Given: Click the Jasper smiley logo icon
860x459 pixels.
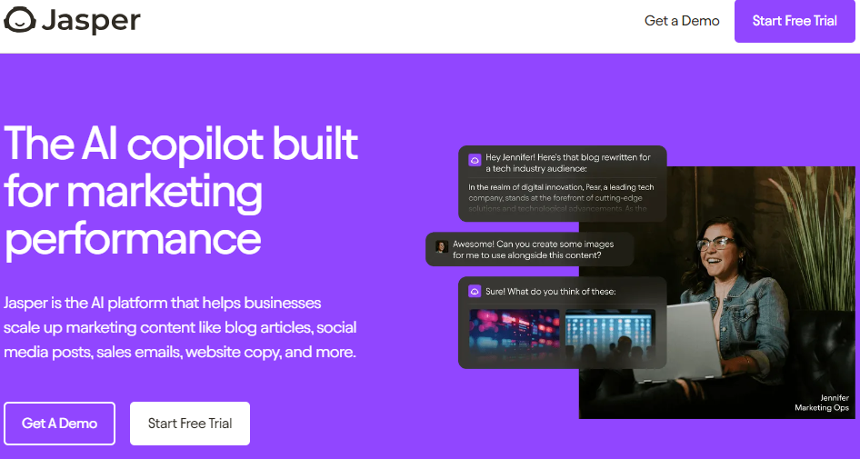Looking at the screenshot, I should [x=20, y=20].
